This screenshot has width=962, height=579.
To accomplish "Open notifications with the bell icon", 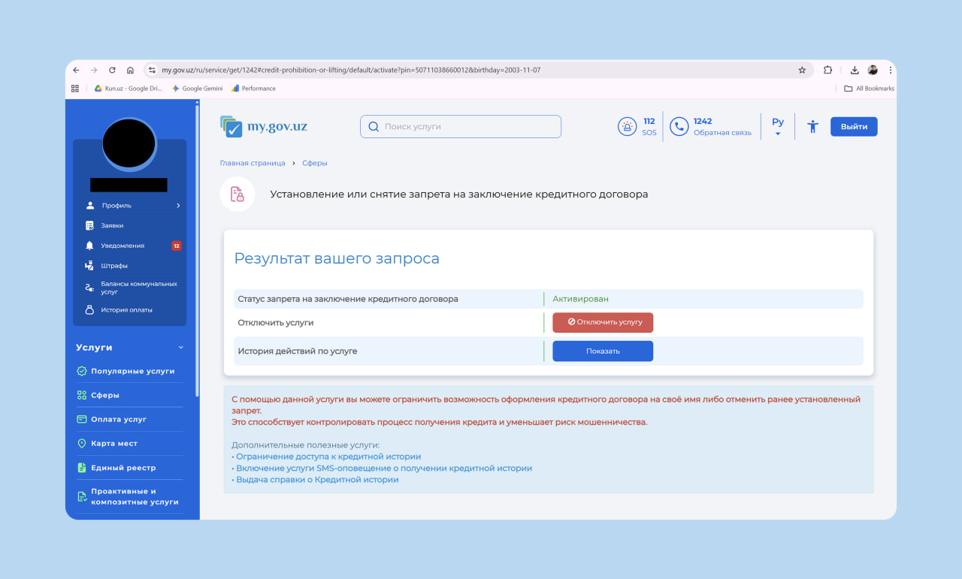I will click(90, 246).
